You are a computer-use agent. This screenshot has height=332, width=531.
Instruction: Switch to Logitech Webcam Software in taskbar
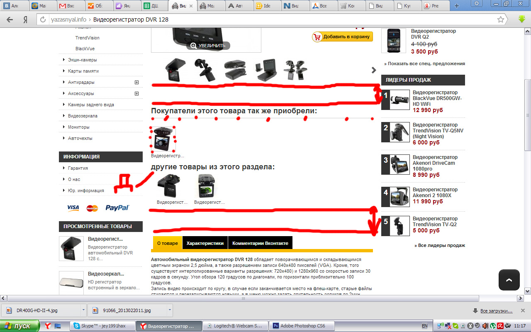pyautogui.click(x=236, y=326)
